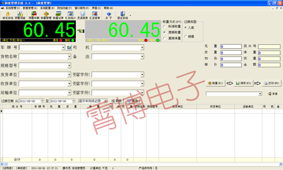
Task: Open the 帮助 menu
Action: [108, 8]
